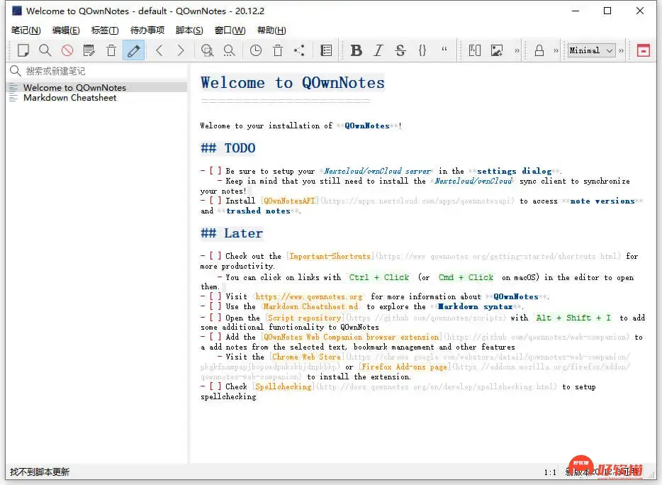Insert an image into the note
The height and width of the screenshot is (485, 662).
[x=496, y=50]
